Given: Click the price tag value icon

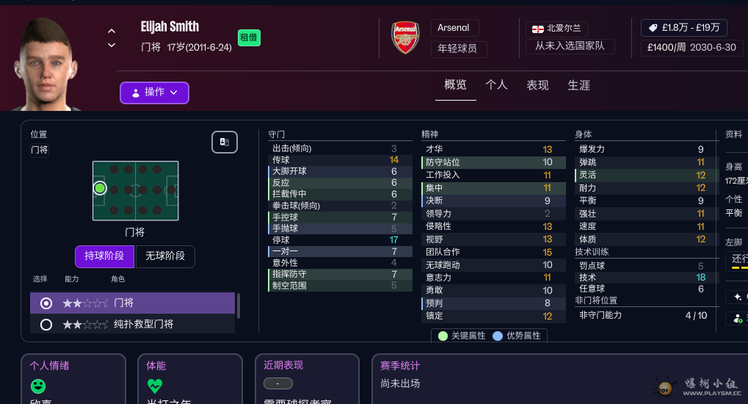Looking at the screenshot, I should coord(653,28).
